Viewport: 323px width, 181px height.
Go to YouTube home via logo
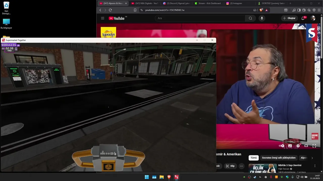coord(117,18)
